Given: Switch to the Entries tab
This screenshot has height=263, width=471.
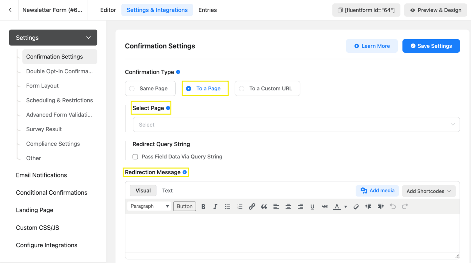Looking at the screenshot, I should pyautogui.click(x=208, y=10).
